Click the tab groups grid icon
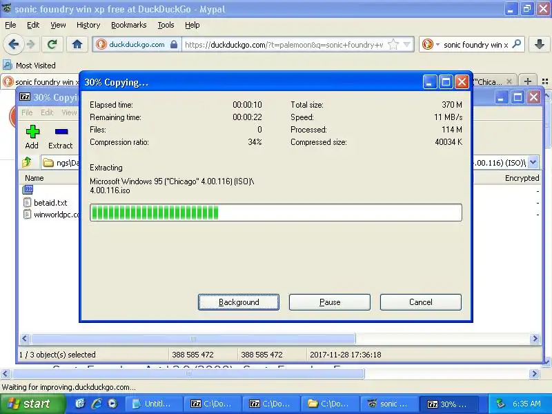 545,81
